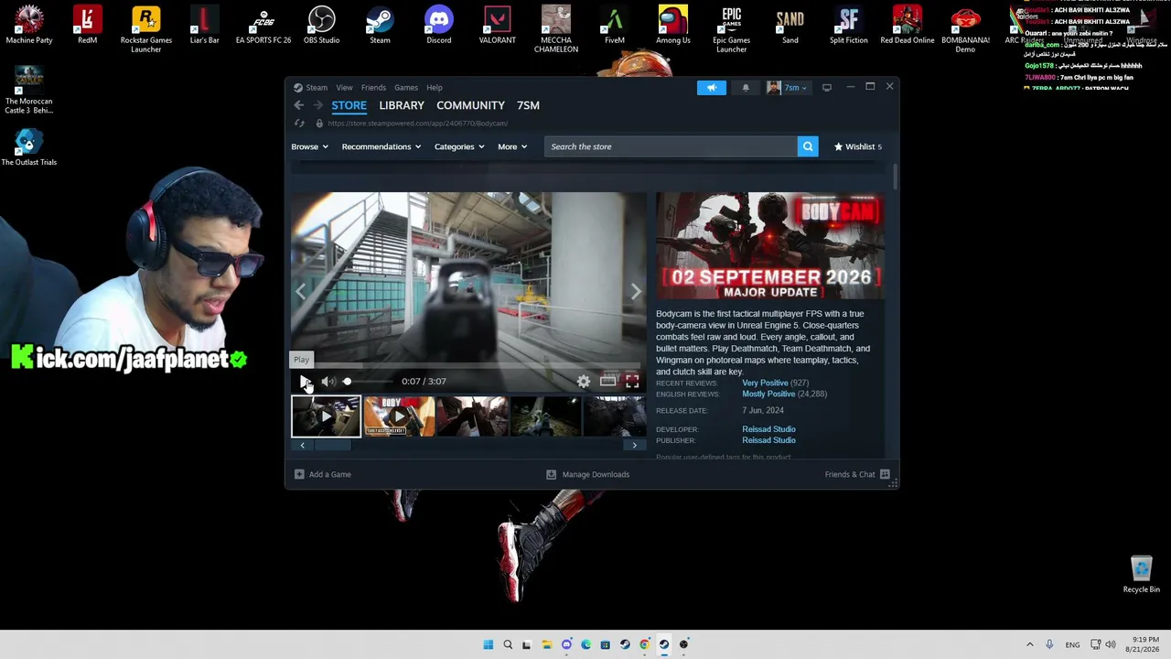Open developer Reissad Studio link
This screenshot has height=659, width=1171.
768,429
